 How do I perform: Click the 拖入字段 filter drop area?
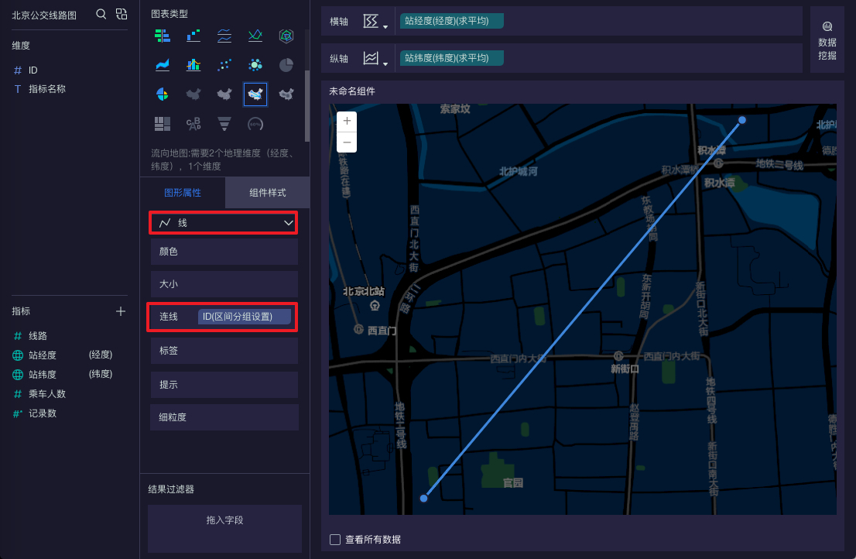pyautogui.click(x=224, y=529)
